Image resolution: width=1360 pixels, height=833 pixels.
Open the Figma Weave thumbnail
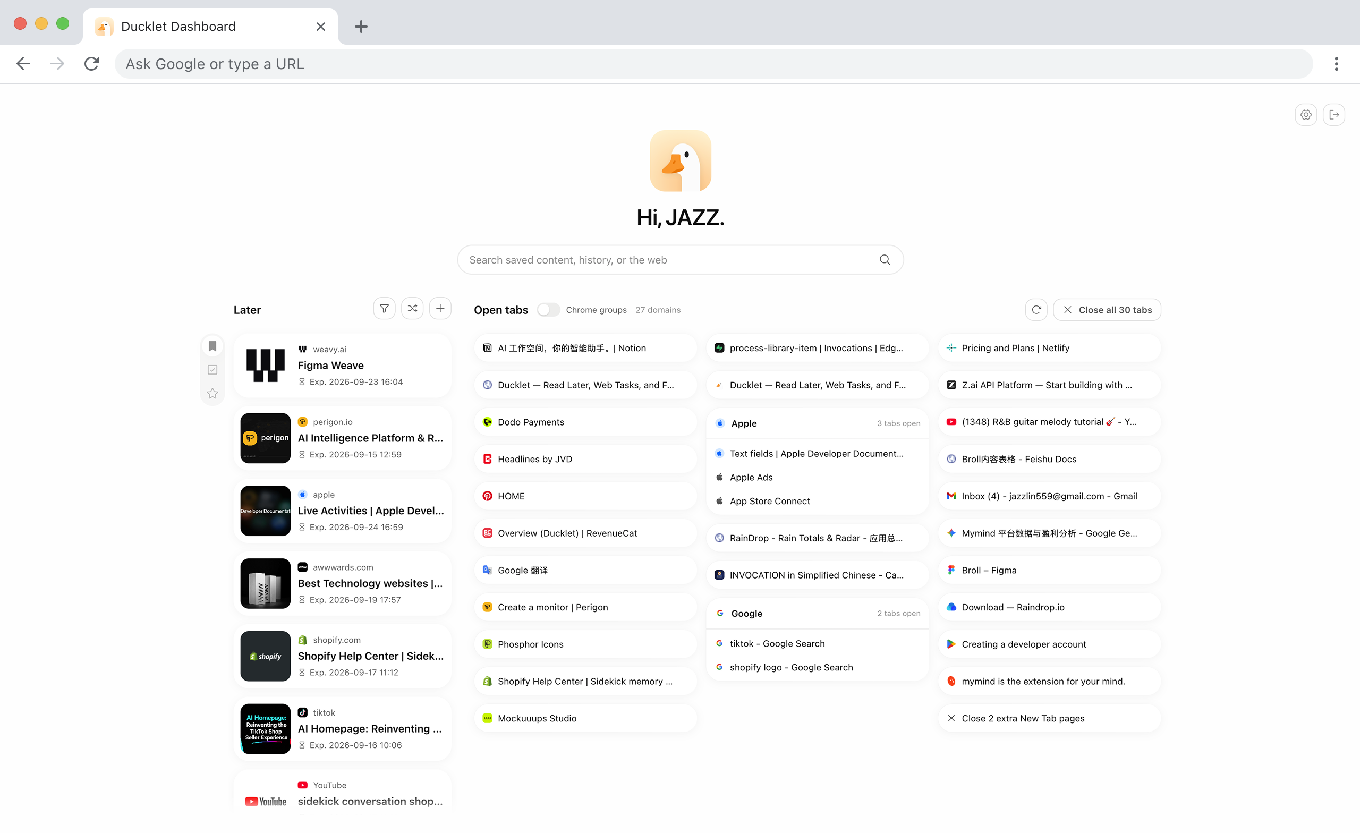pos(266,365)
